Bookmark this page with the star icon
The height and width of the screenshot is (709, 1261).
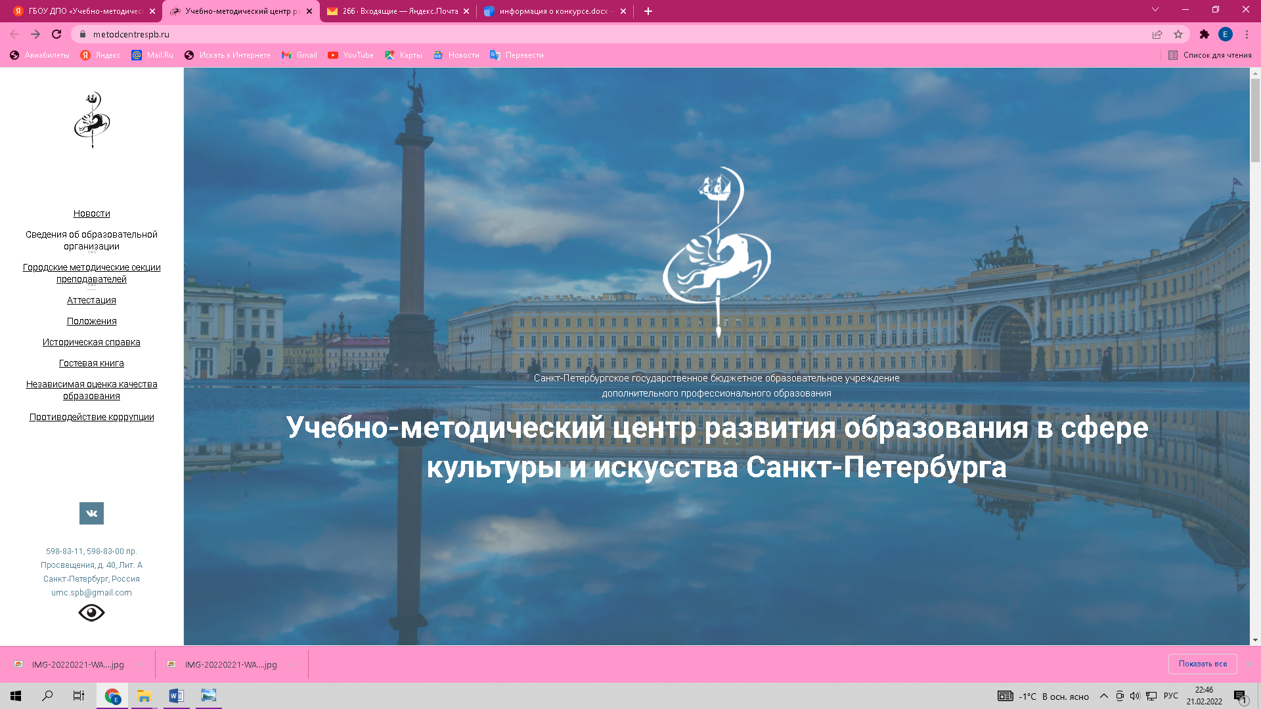1178,34
